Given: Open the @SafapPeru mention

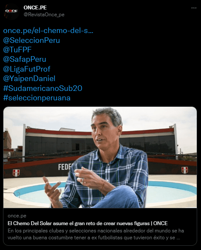Looking at the screenshot, I should pos(25,60).
